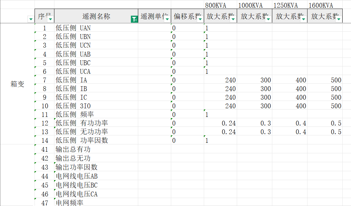This screenshot has height=206, width=351.
Task: Click the 240 value in the 低压侧 IA row
Action: tap(230, 80)
